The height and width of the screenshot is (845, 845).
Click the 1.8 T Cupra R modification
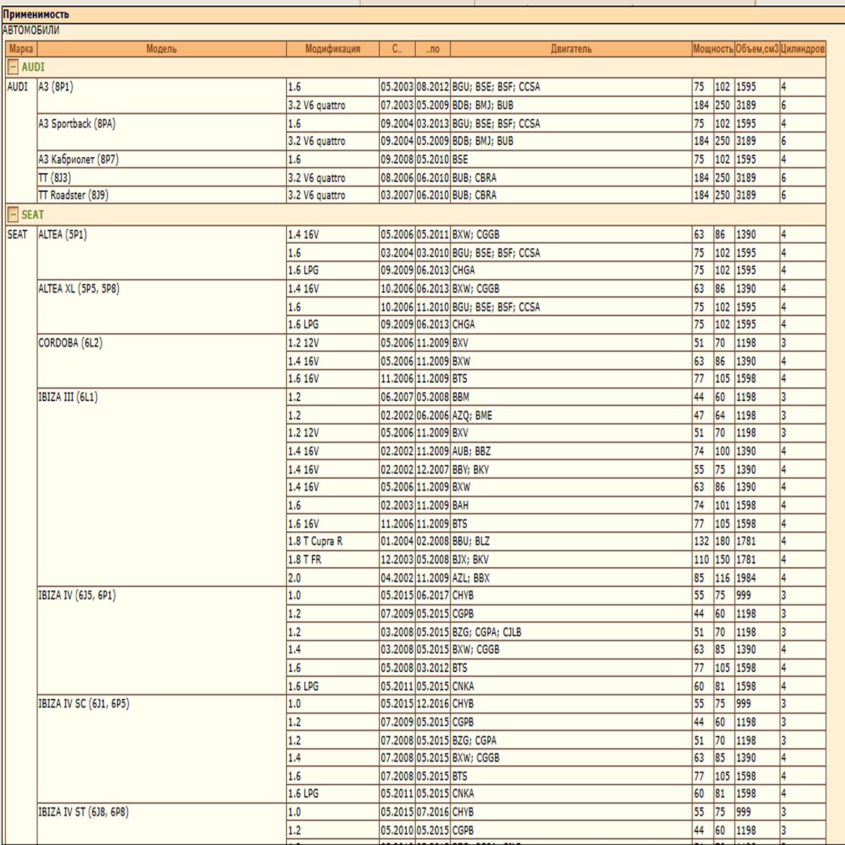315,541
